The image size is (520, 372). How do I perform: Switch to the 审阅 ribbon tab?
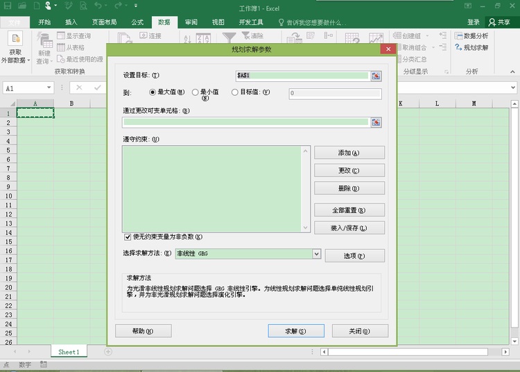tap(191, 22)
